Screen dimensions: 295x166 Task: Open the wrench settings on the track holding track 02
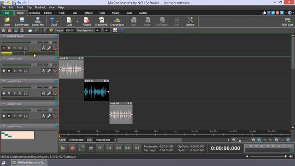click(x=49, y=71)
